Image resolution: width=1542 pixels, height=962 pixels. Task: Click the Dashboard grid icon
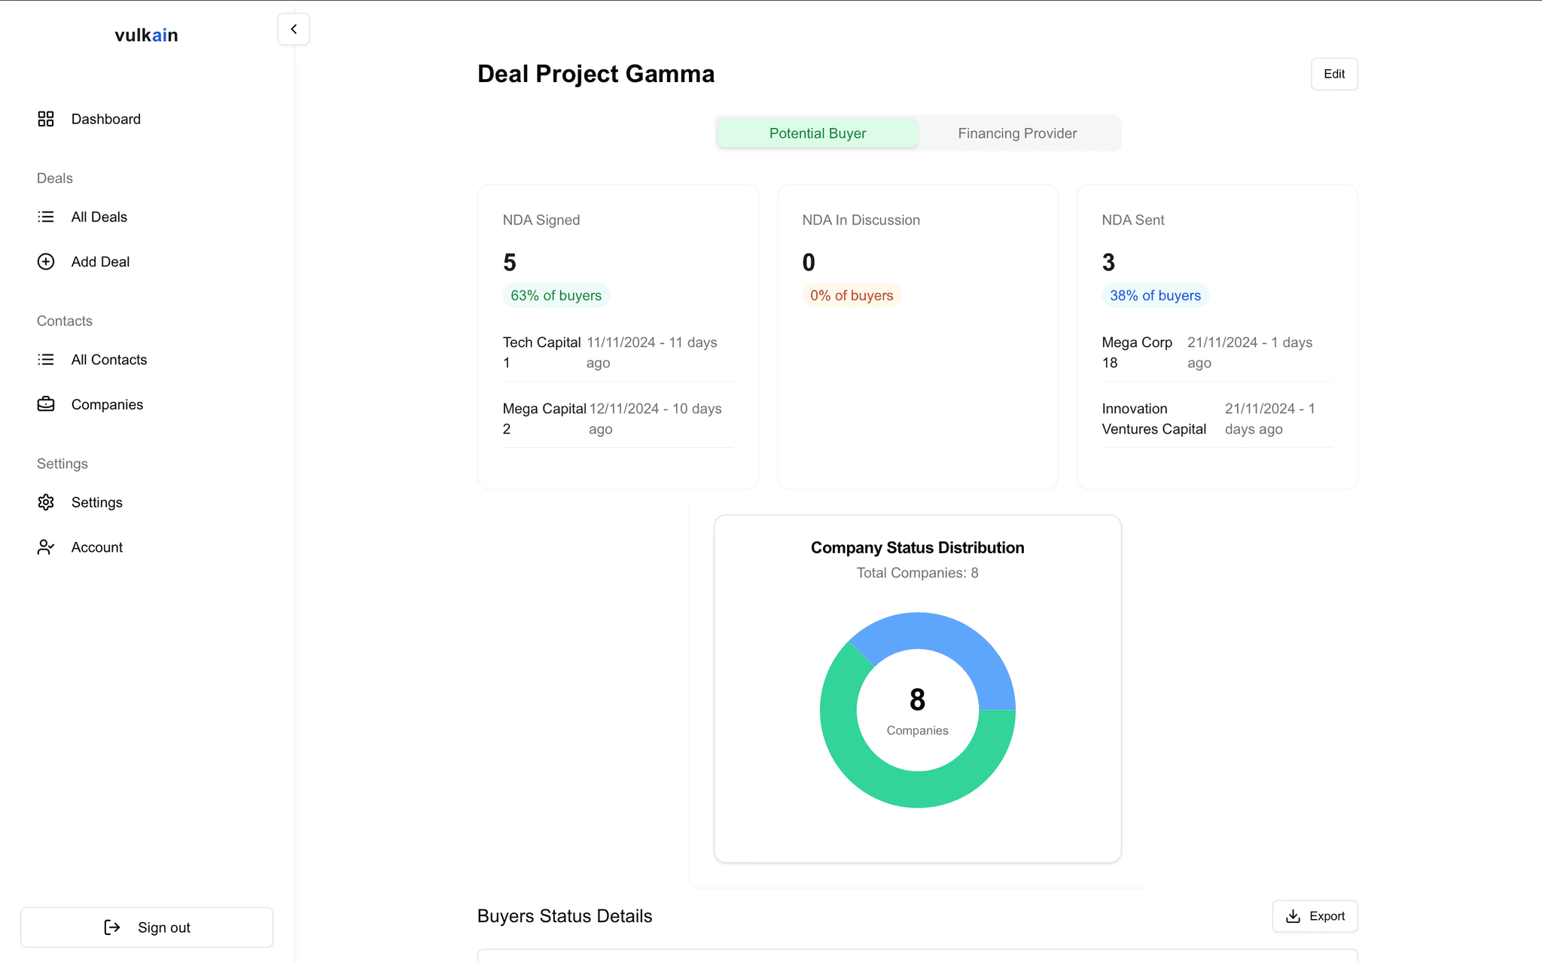(x=46, y=119)
